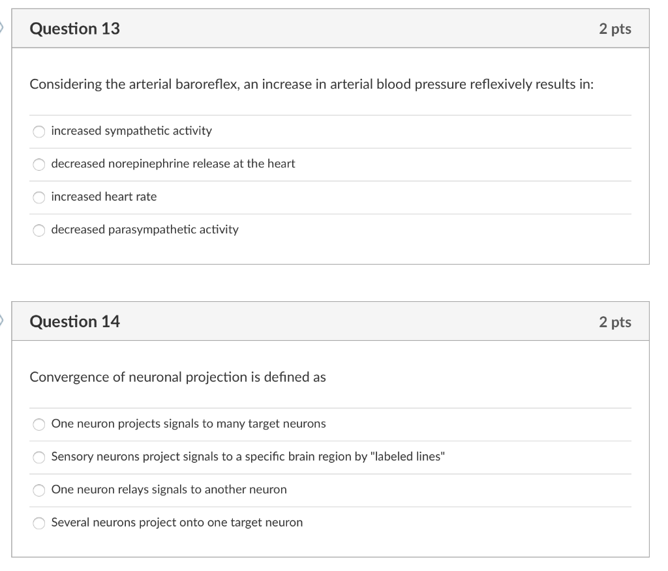Select 'increased heart rate' option
Screen dimensions: 668x571
pos(38,197)
